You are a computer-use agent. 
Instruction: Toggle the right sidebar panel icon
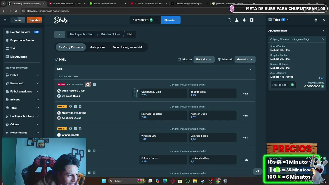coord(252,20)
